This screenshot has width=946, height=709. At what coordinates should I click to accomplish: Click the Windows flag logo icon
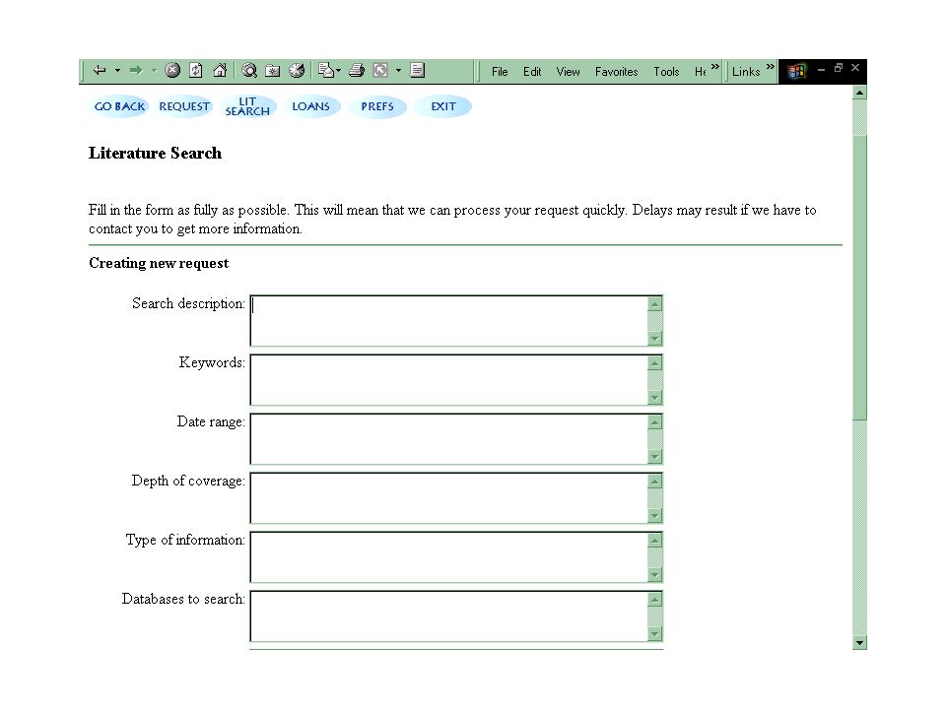tap(796, 71)
